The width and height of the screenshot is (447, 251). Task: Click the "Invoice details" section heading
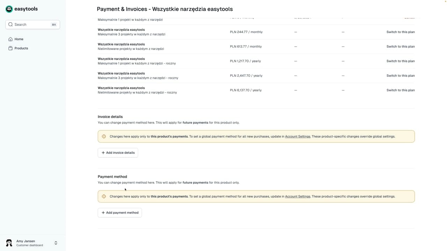pos(110,117)
